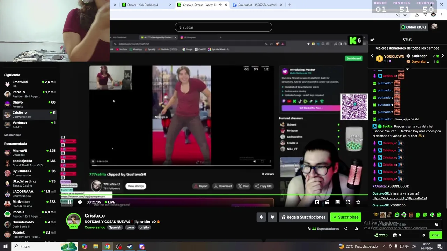Open Chrome from the taskbar
The height and width of the screenshot is (251, 447).
coord(107,246)
